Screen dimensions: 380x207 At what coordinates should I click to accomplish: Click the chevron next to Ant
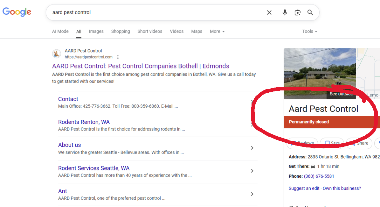pos(252,194)
